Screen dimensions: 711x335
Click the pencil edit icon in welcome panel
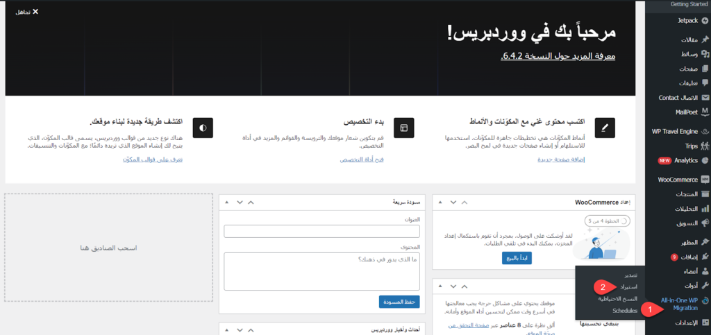click(x=605, y=128)
